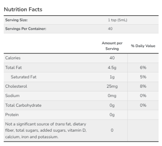Select the Serving Size label
This screenshot has height=146, width=162.
(x=17, y=20)
